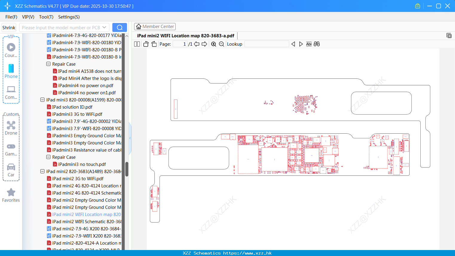The width and height of the screenshot is (455, 256).
Task: Click the Lookup text input field
Action: 266,44
